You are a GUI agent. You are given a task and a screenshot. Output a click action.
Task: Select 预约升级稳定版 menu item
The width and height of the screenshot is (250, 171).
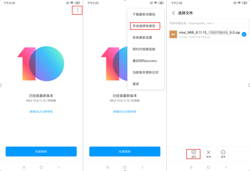144,49
